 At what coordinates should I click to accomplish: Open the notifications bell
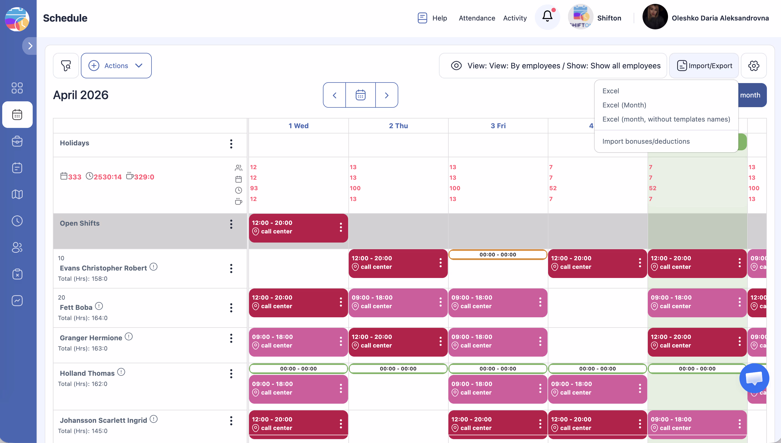point(547,16)
